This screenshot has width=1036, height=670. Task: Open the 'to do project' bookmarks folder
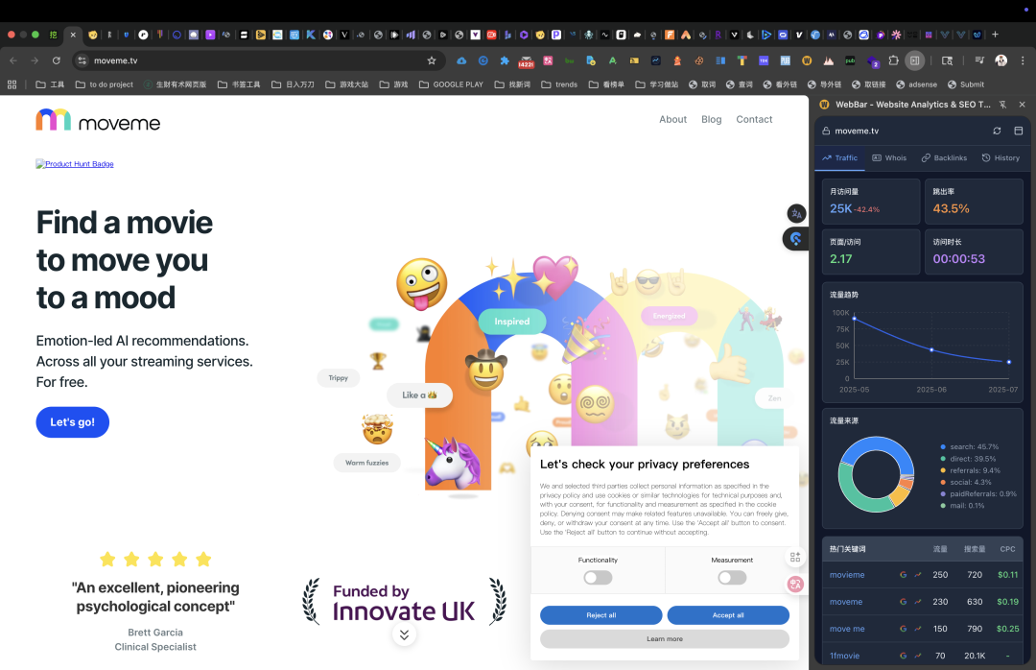105,84
